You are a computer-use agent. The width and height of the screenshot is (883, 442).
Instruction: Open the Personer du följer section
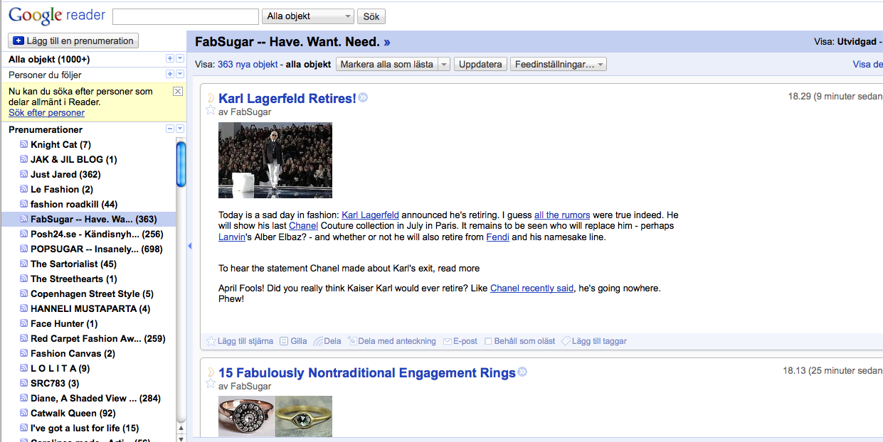[45, 75]
